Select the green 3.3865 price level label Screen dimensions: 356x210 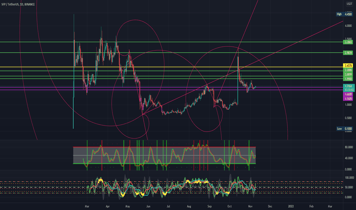(348, 42)
